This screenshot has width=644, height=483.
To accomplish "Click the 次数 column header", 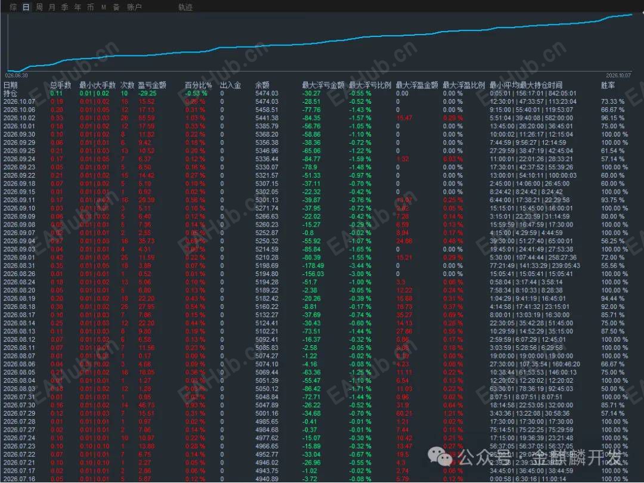I will click(x=128, y=85).
